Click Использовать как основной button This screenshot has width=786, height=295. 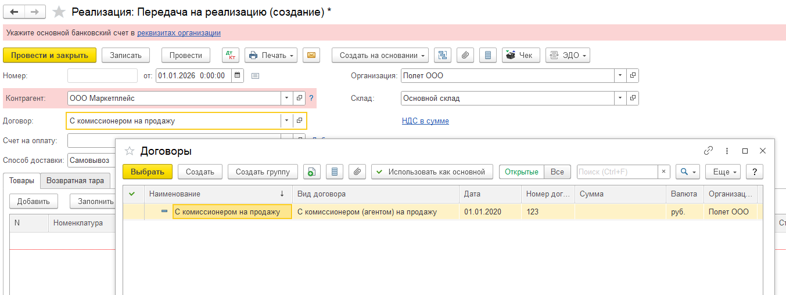point(432,172)
